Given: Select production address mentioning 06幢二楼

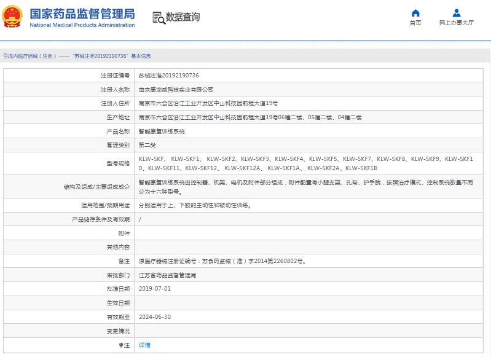Looking at the screenshot, I should [250, 117].
